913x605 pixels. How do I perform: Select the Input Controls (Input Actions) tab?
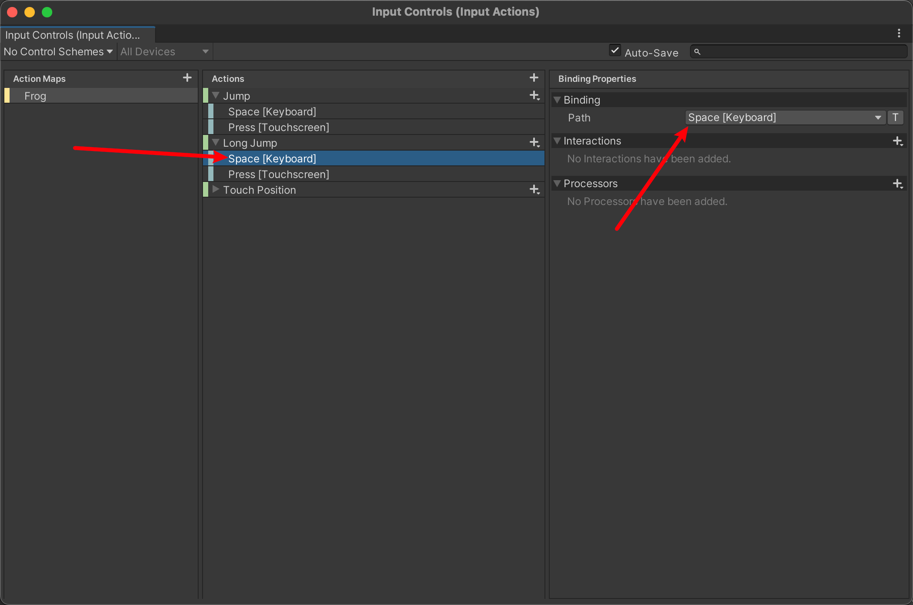pyautogui.click(x=78, y=35)
